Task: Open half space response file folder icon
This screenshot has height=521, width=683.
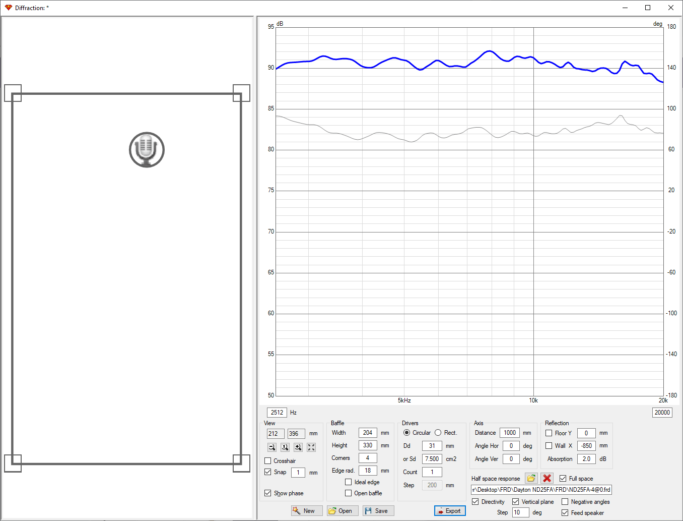Action: (x=531, y=478)
